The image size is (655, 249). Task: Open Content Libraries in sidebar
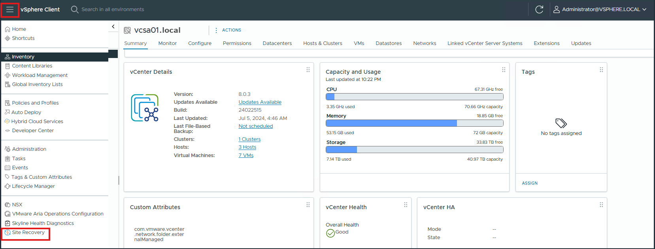tap(32, 66)
